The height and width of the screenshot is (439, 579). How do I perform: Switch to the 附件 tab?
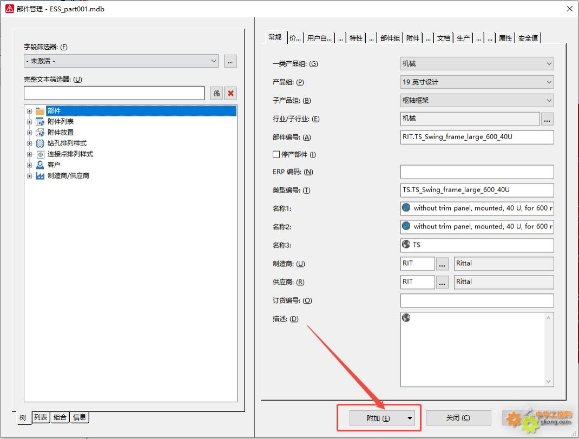coord(413,38)
